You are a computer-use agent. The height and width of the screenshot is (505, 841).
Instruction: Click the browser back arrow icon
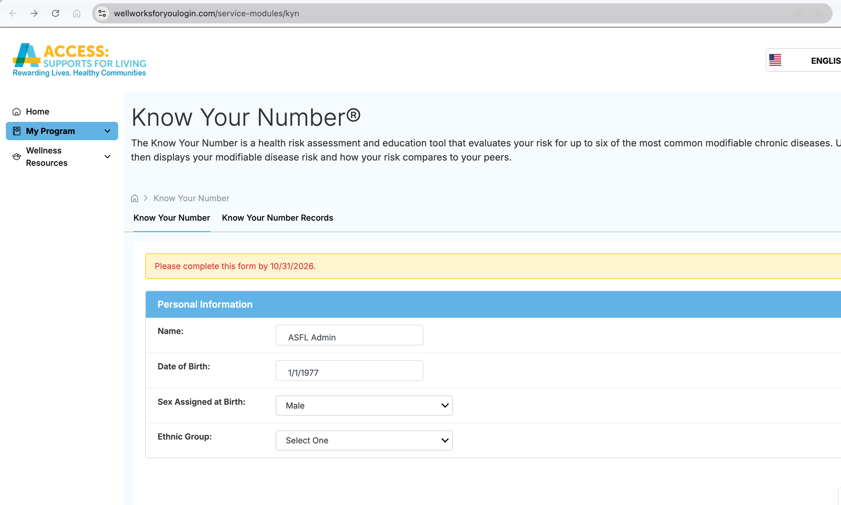tap(13, 13)
